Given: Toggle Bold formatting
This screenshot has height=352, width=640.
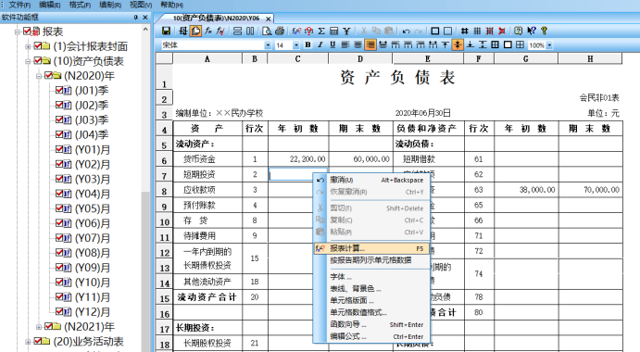Looking at the screenshot, I should [x=307, y=44].
